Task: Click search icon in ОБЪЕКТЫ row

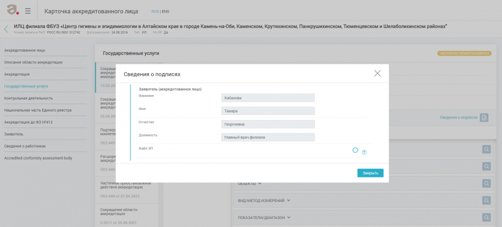Action: (x=486, y=183)
